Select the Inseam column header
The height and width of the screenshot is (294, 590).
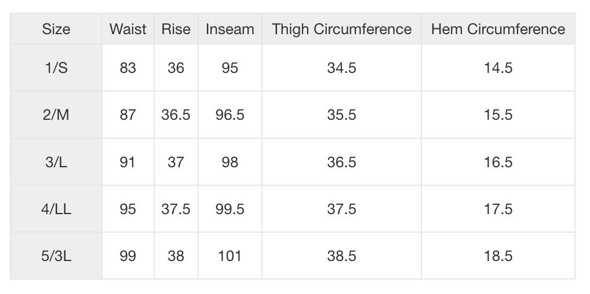pyautogui.click(x=230, y=29)
